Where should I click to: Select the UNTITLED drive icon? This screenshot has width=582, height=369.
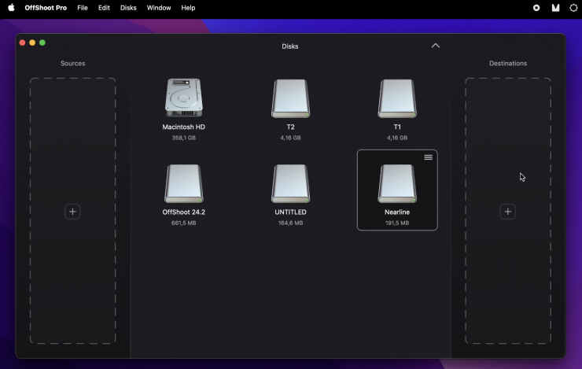click(x=290, y=184)
